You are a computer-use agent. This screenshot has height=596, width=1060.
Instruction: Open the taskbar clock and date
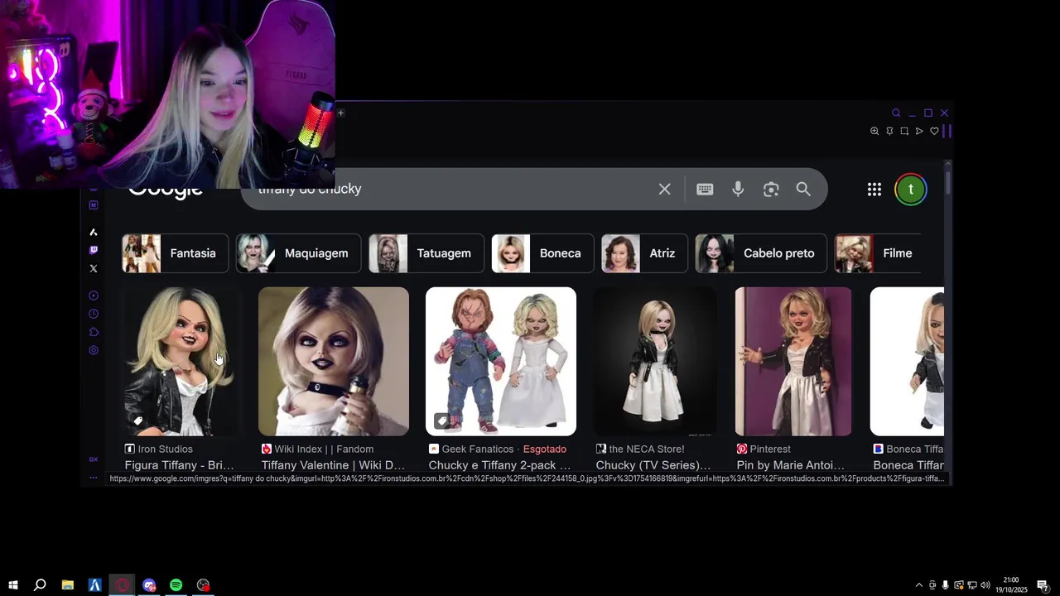click(1011, 585)
